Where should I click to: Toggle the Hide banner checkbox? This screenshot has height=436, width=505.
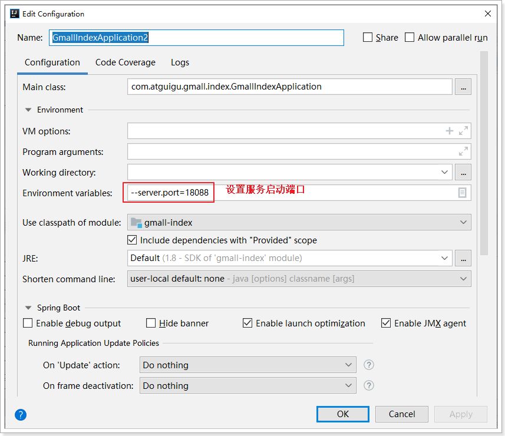coord(151,323)
